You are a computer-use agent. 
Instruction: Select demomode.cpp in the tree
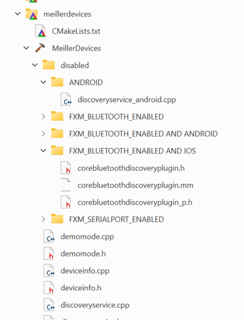click(x=87, y=237)
